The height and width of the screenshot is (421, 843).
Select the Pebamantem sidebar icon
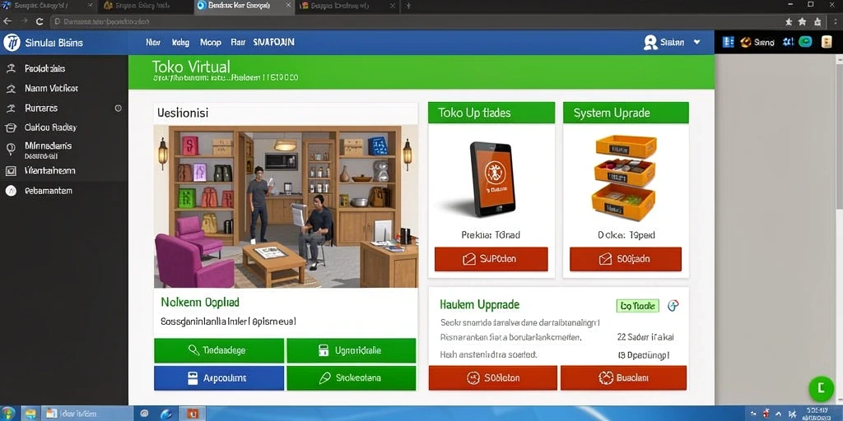click(x=10, y=191)
